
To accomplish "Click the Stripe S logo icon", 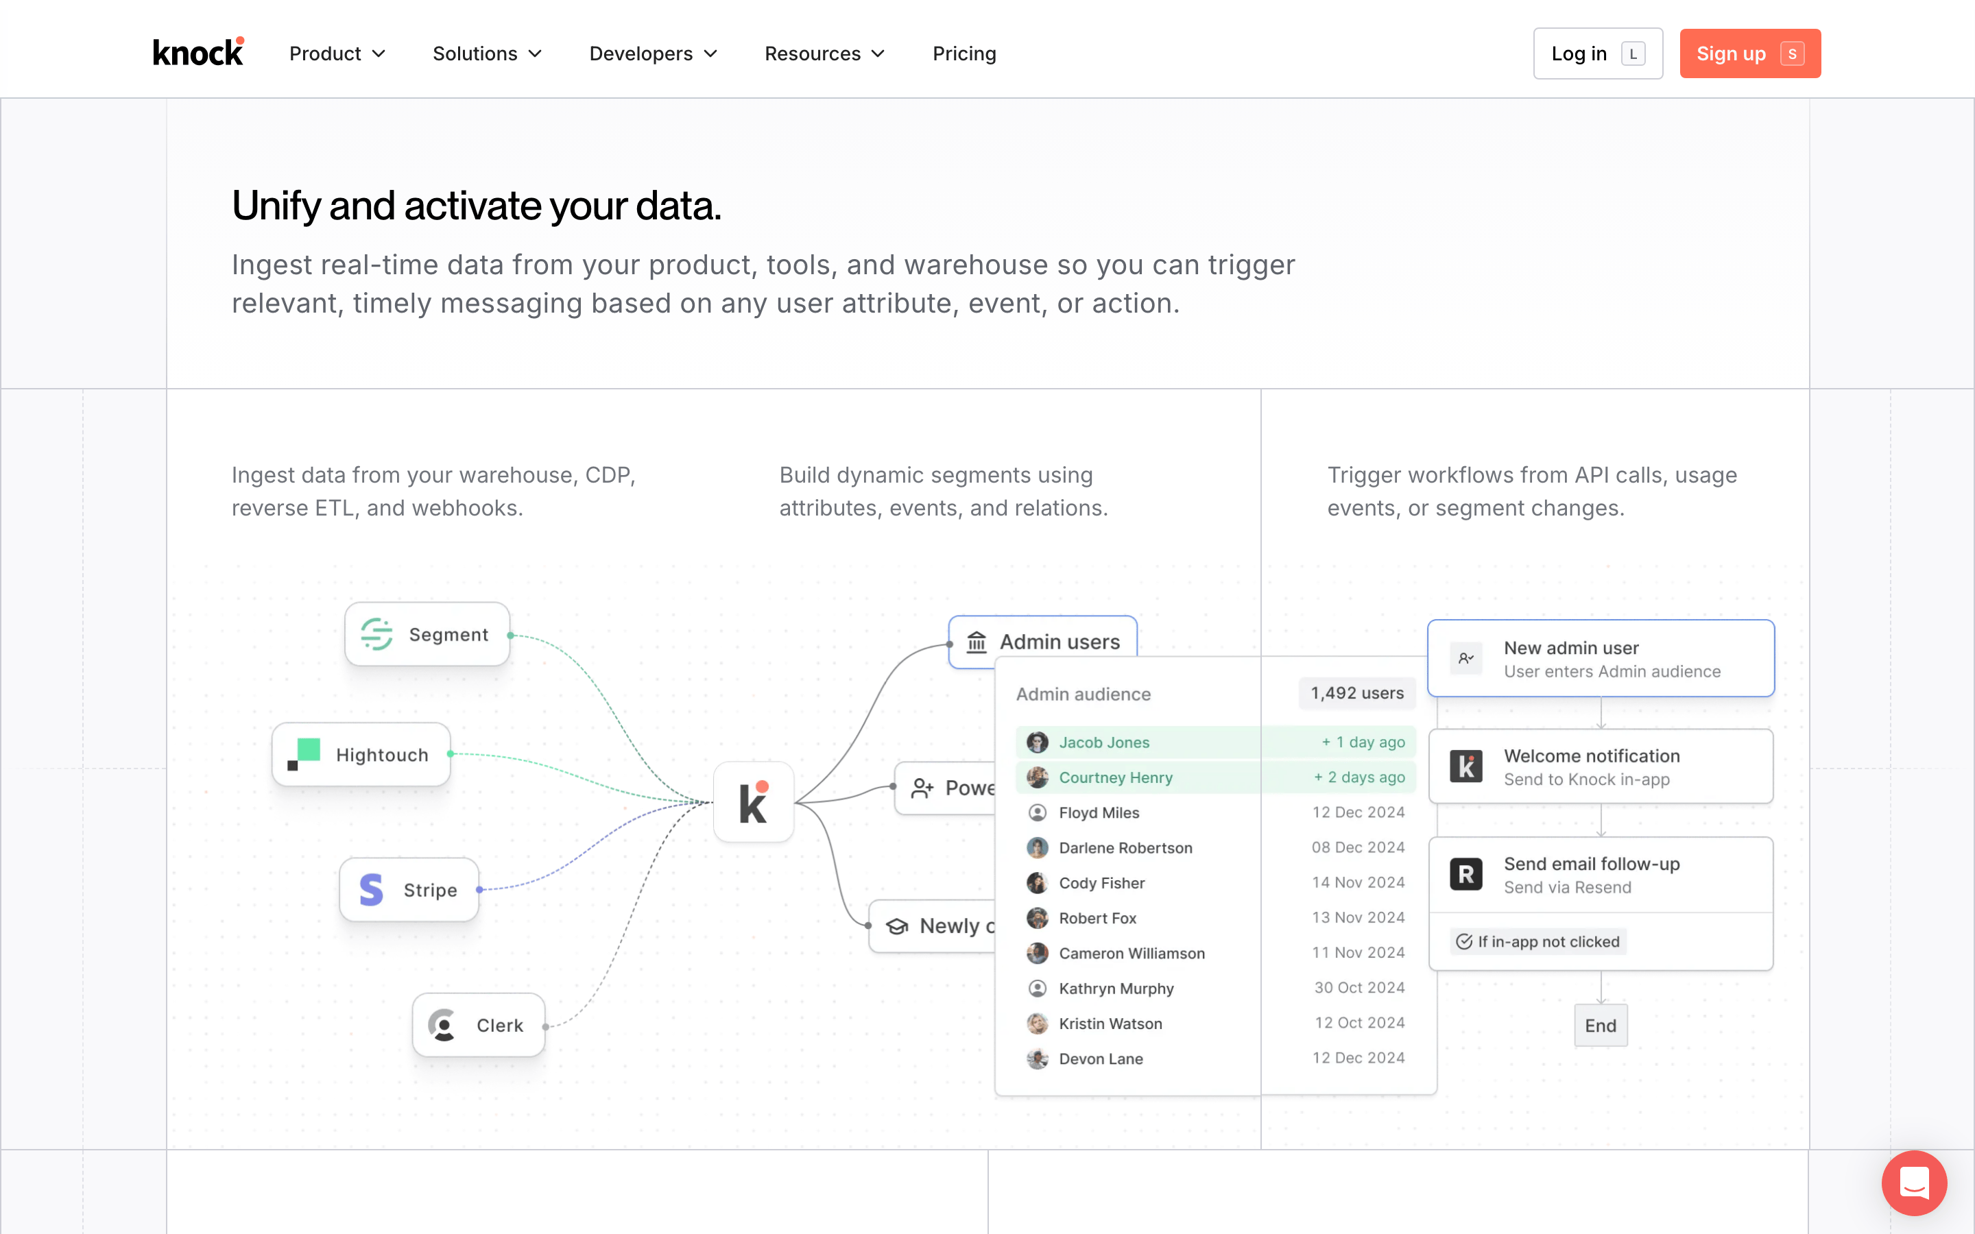I will click(371, 890).
